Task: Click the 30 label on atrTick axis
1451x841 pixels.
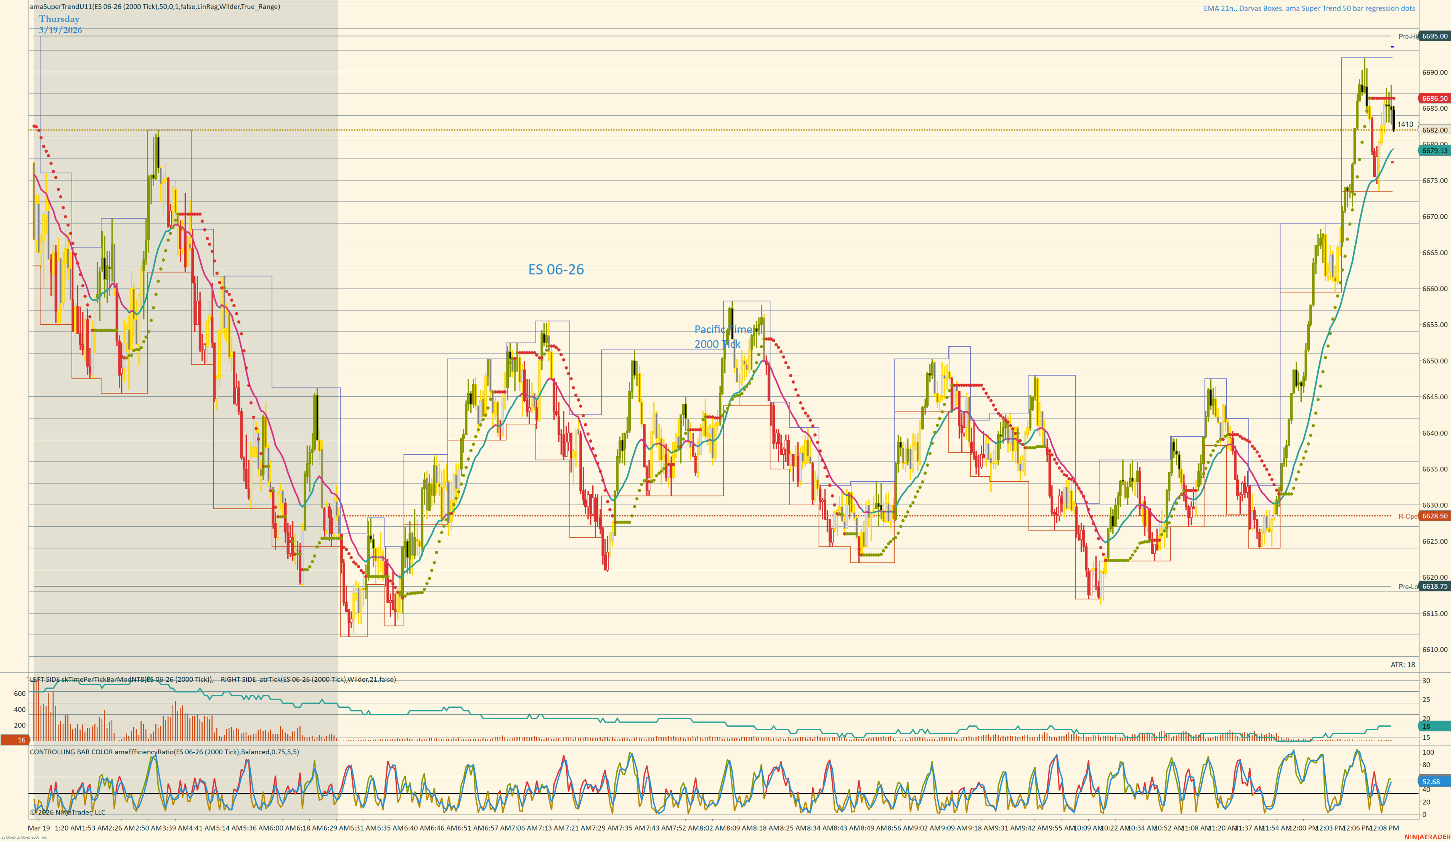Action: click(x=1426, y=681)
